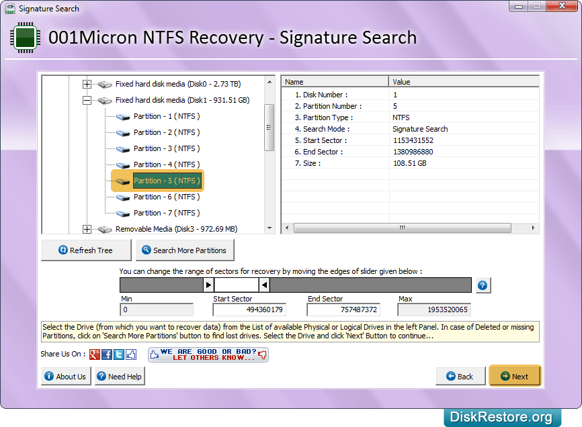Screen dimensions: 582x427
Task: Select Partition - 6 (NTFS) in tree
Action: pos(167,197)
